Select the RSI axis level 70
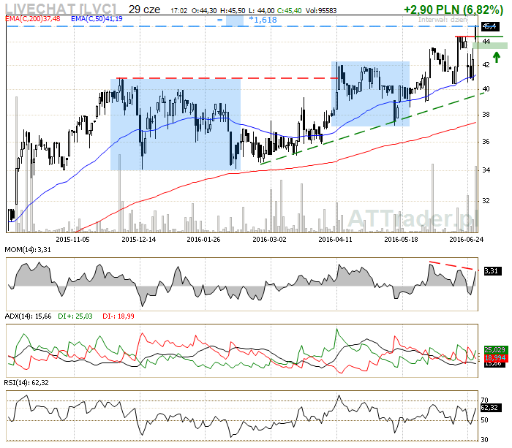512x448 pixels. pos(484,400)
